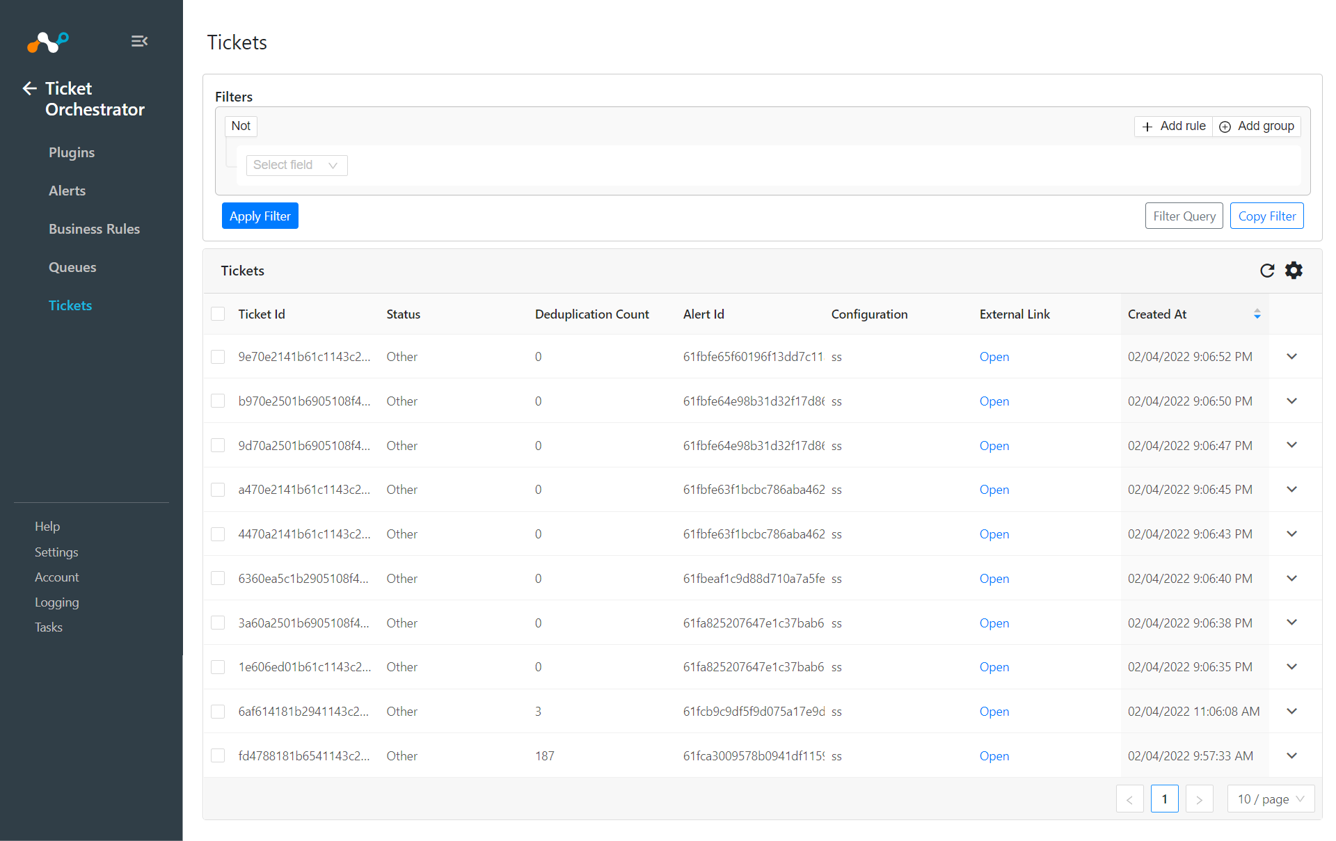Select the Tickets menu item
The height and width of the screenshot is (841, 1336).
[x=70, y=305]
